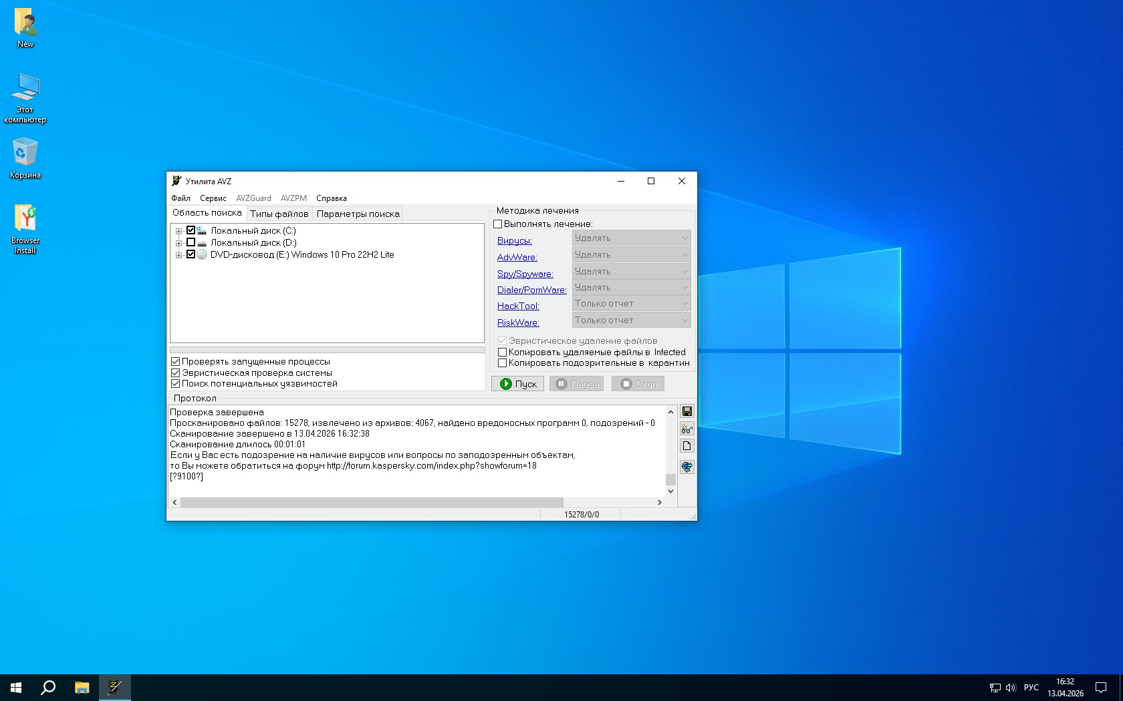Click the RiskWare link
The image size is (1123, 701).
[x=517, y=322]
